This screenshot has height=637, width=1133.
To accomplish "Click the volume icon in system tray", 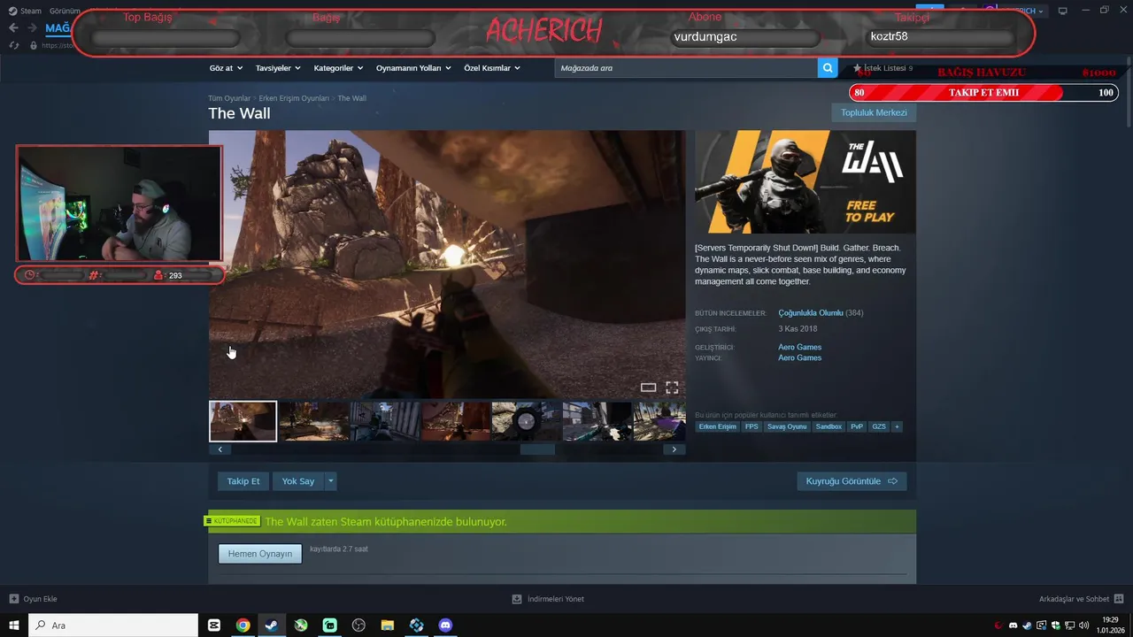I will point(1084,625).
